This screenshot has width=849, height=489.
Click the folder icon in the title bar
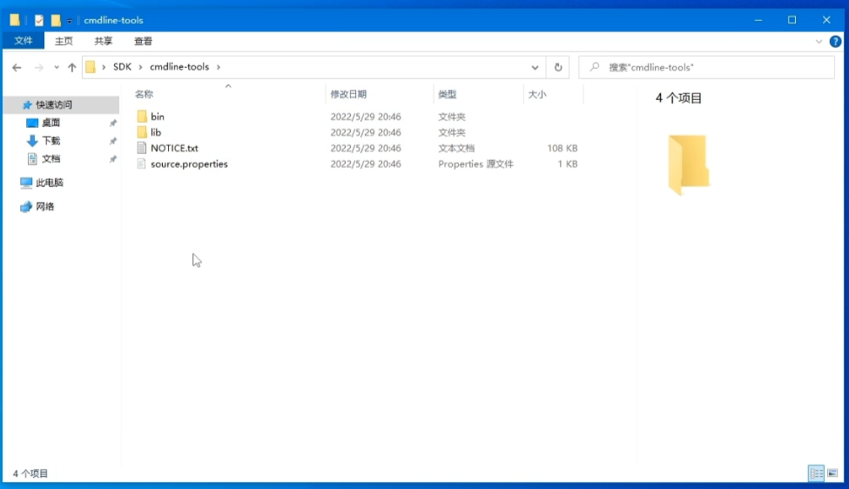point(15,20)
